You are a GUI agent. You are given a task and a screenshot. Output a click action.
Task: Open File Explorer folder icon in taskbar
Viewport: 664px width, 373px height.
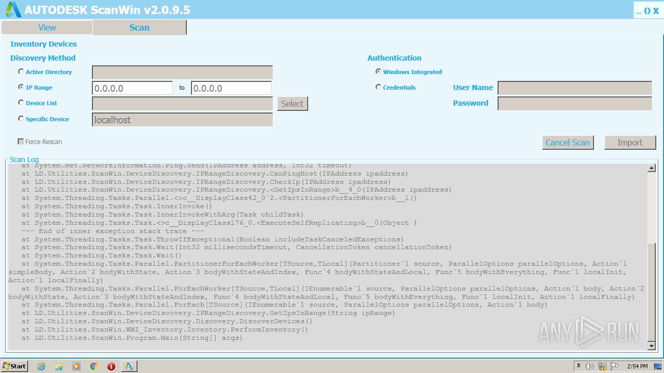(x=59, y=366)
